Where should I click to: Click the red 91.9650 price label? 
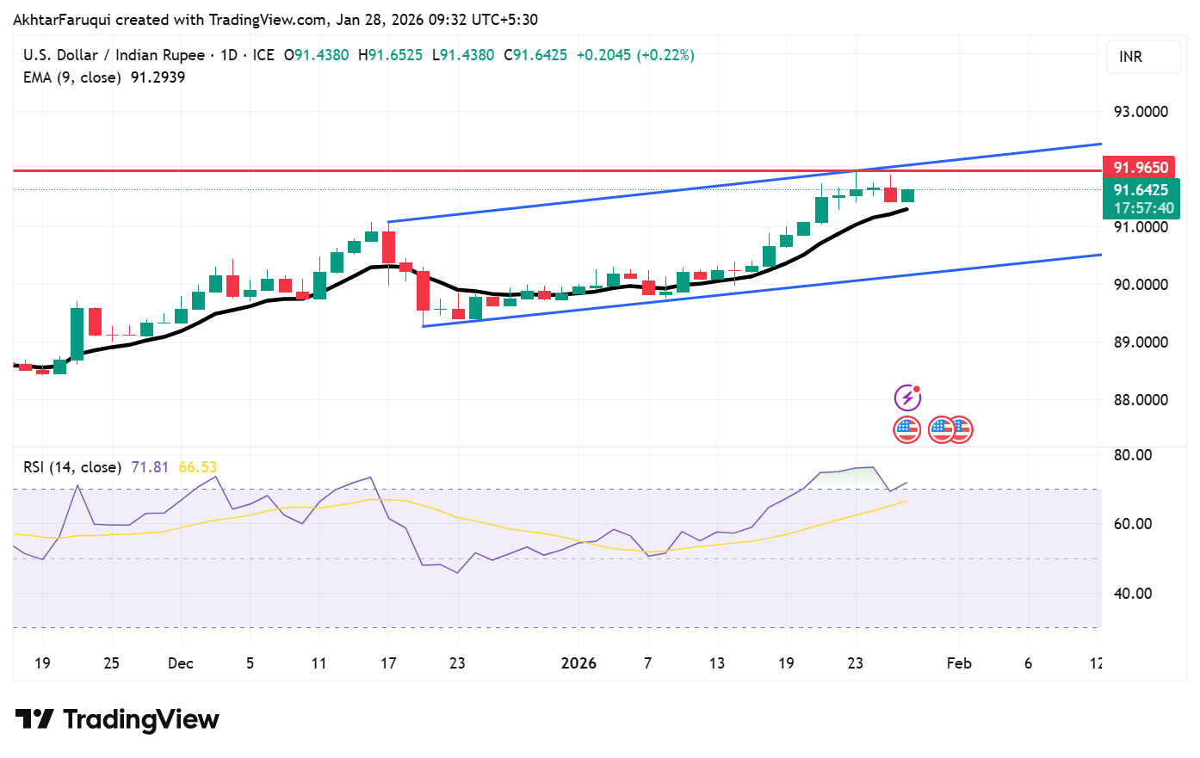pos(1141,168)
